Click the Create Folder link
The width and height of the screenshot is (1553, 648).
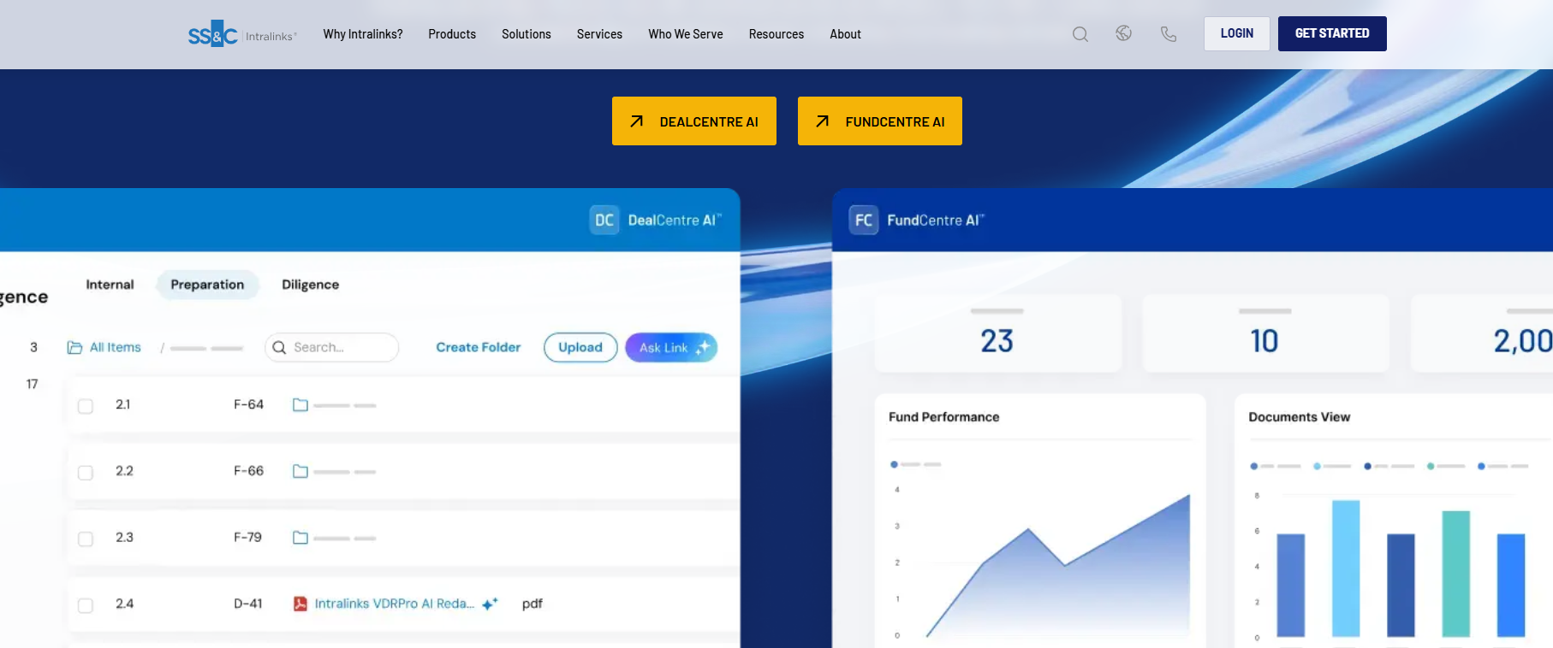tap(479, 347)
